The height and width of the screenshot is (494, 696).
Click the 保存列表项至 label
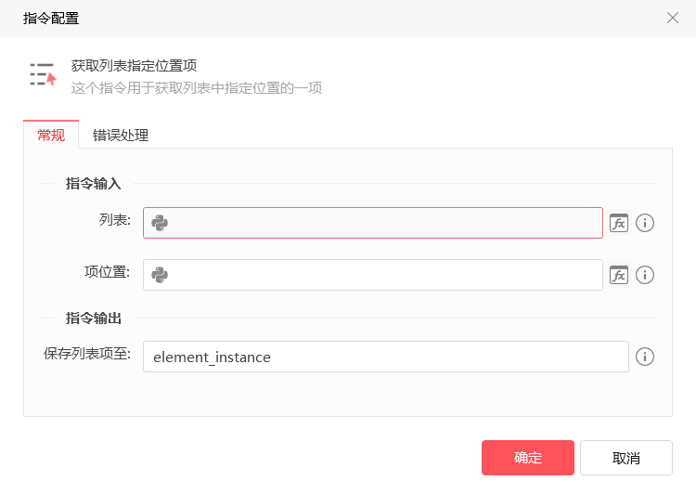coord(87,354)
